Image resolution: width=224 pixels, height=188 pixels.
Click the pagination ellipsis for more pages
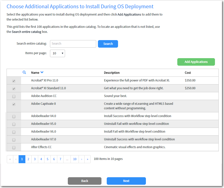tap(67, 159)
